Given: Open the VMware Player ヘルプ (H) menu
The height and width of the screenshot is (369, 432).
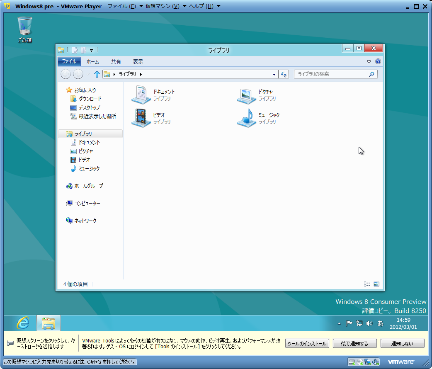Looking at the screenshot, I should click(204, 6).
